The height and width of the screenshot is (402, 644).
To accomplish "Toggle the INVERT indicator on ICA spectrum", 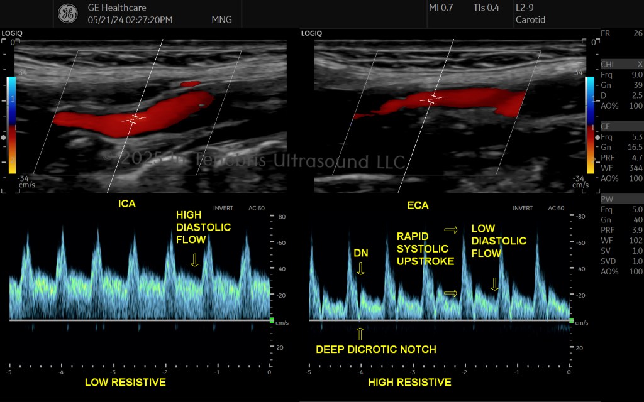I will pyautogui.click(x=223, y=208).
